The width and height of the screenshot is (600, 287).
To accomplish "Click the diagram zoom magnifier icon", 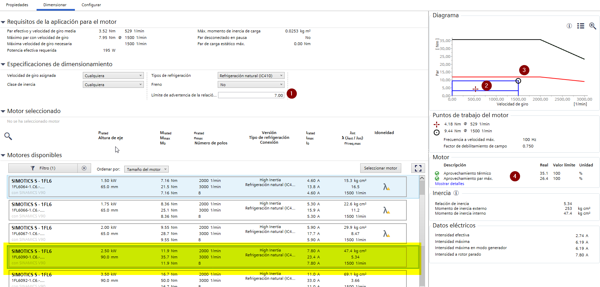I will tap(592, 26).
